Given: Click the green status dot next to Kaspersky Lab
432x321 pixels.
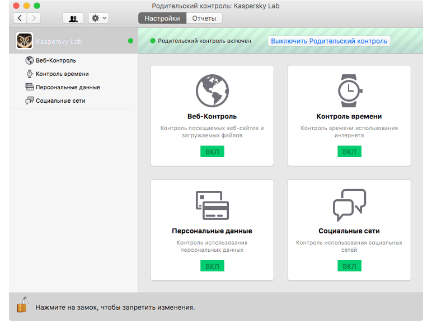Looking at the screenshot, I should [130, 41].
